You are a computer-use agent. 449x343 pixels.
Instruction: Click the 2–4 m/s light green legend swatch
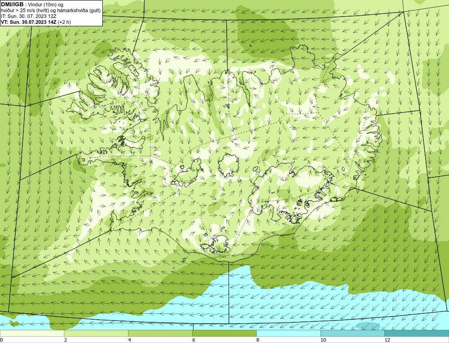tap(96, 333)
